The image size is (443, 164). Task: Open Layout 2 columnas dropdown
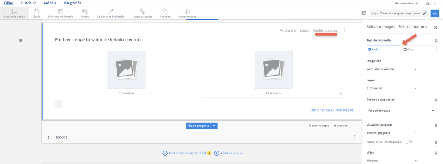pos(392,88)
